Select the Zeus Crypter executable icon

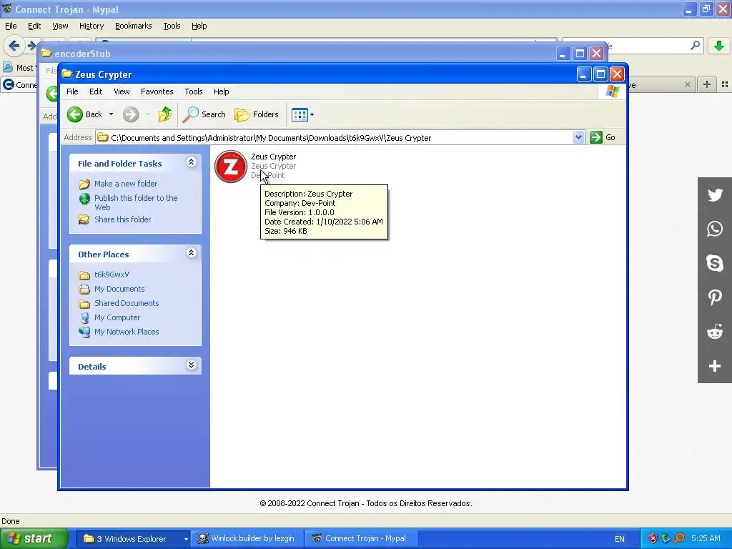(231, 166)
